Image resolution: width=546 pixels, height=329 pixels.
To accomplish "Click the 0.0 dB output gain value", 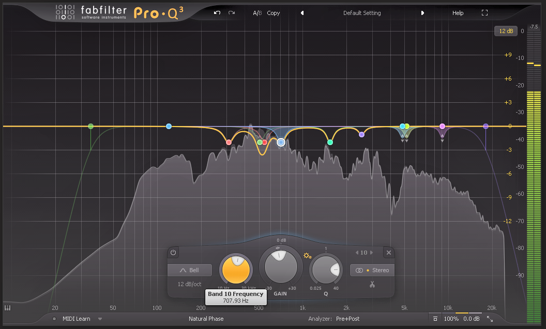I will point(472,319).
